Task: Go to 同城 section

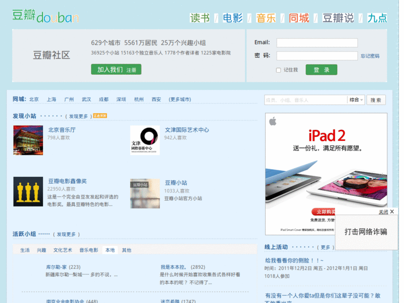Action: pyautogui.click(x=298, y=18)
